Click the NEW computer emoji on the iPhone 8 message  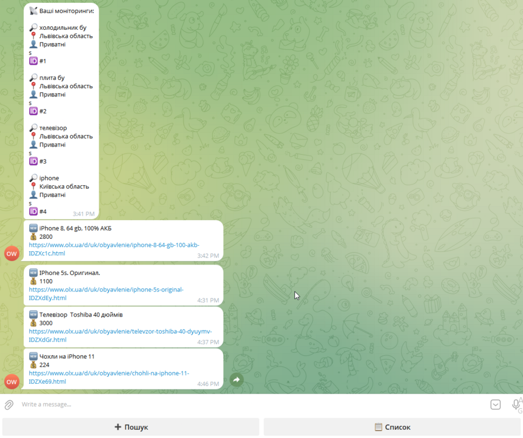(33, 228)
